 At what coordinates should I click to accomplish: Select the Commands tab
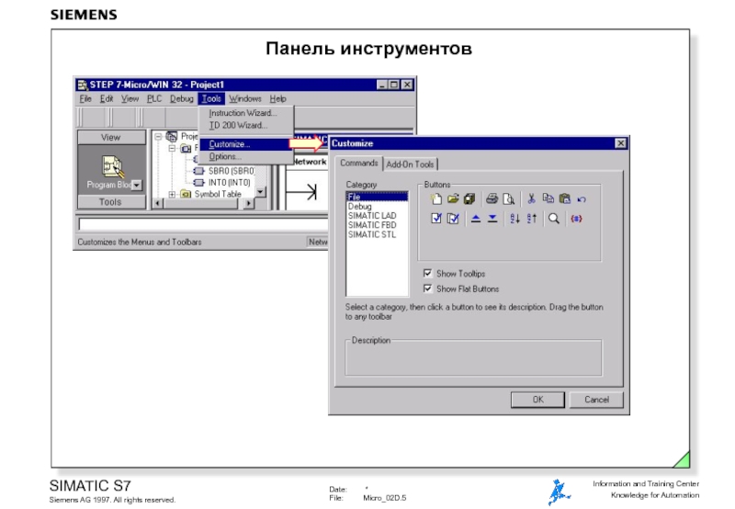pos(359,163)
